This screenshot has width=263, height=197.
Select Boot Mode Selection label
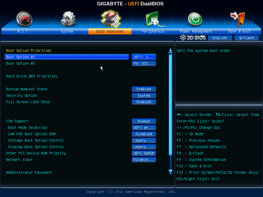[28, 128]
